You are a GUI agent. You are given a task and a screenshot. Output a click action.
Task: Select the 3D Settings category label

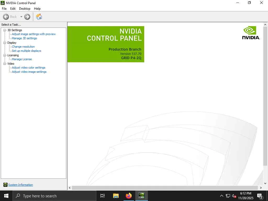(15, 30)
